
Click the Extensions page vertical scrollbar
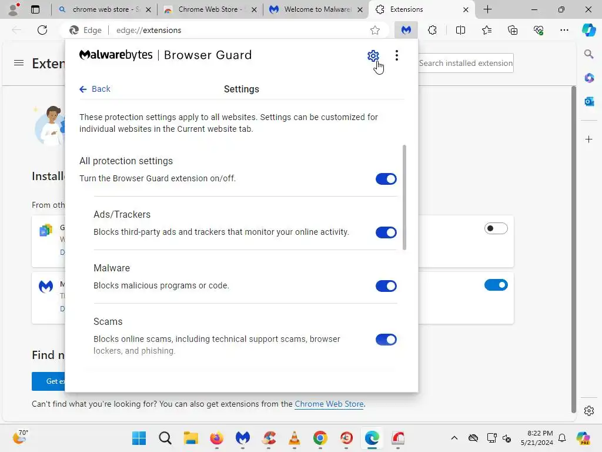(574, 250)
